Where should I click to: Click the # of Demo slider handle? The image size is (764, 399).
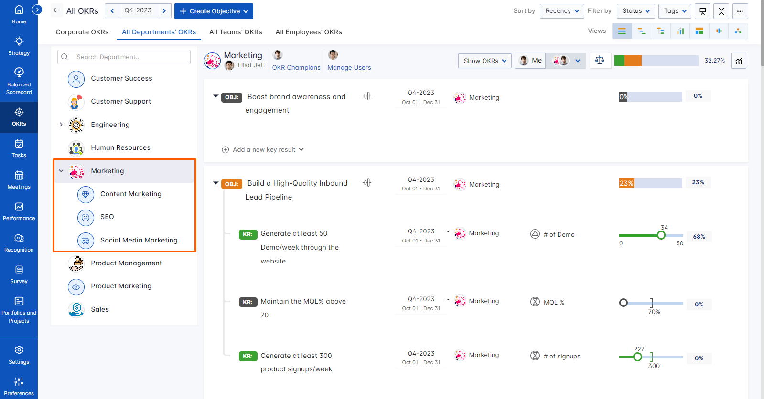[661, 235]
